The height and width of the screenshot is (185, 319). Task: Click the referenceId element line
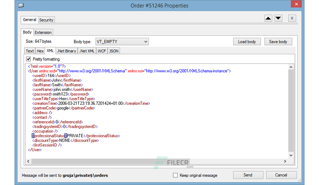coord(58,122)
